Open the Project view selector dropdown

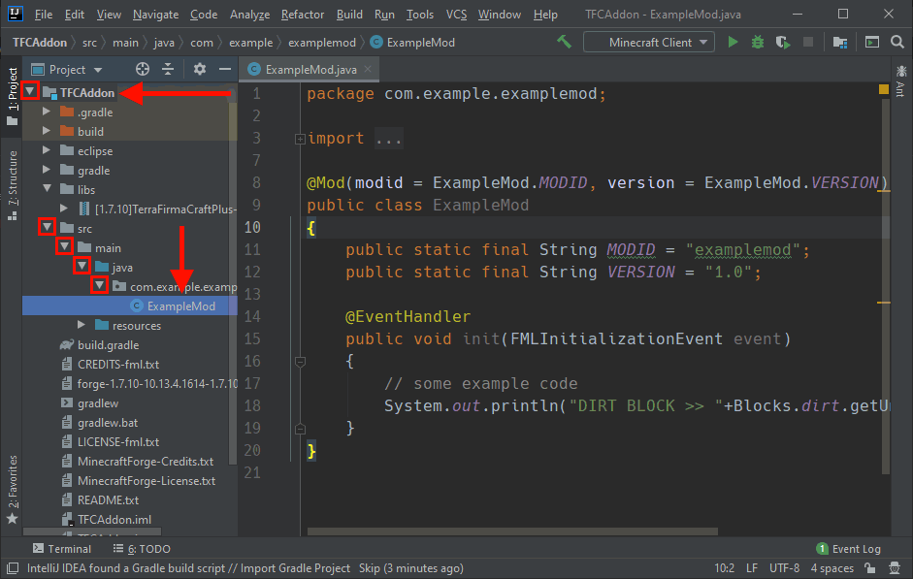point(66,69)
